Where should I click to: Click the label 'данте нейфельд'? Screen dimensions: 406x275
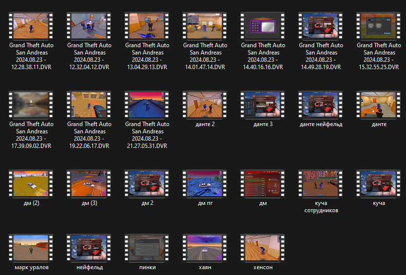click(321, 125)
